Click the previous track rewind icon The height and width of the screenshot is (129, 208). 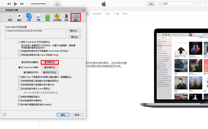(x=9, y=4)
